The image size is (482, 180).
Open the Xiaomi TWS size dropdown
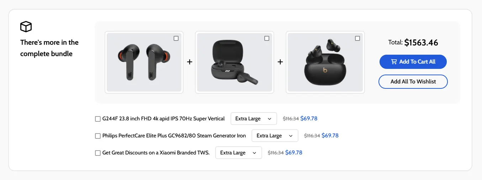click(238, 153)
